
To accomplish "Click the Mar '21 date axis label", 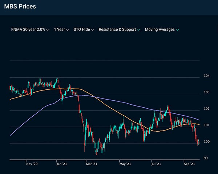I will 92,164.
